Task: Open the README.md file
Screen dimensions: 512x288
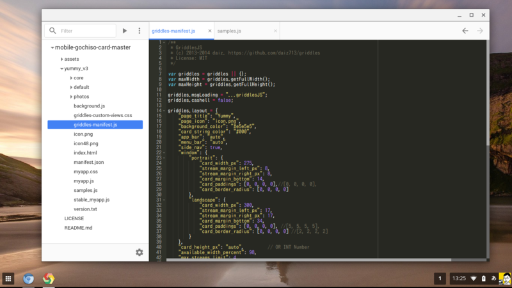Action: pos(78,228)
